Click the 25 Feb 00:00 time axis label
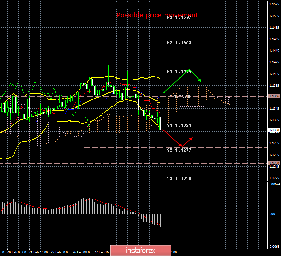 point(60,252)
